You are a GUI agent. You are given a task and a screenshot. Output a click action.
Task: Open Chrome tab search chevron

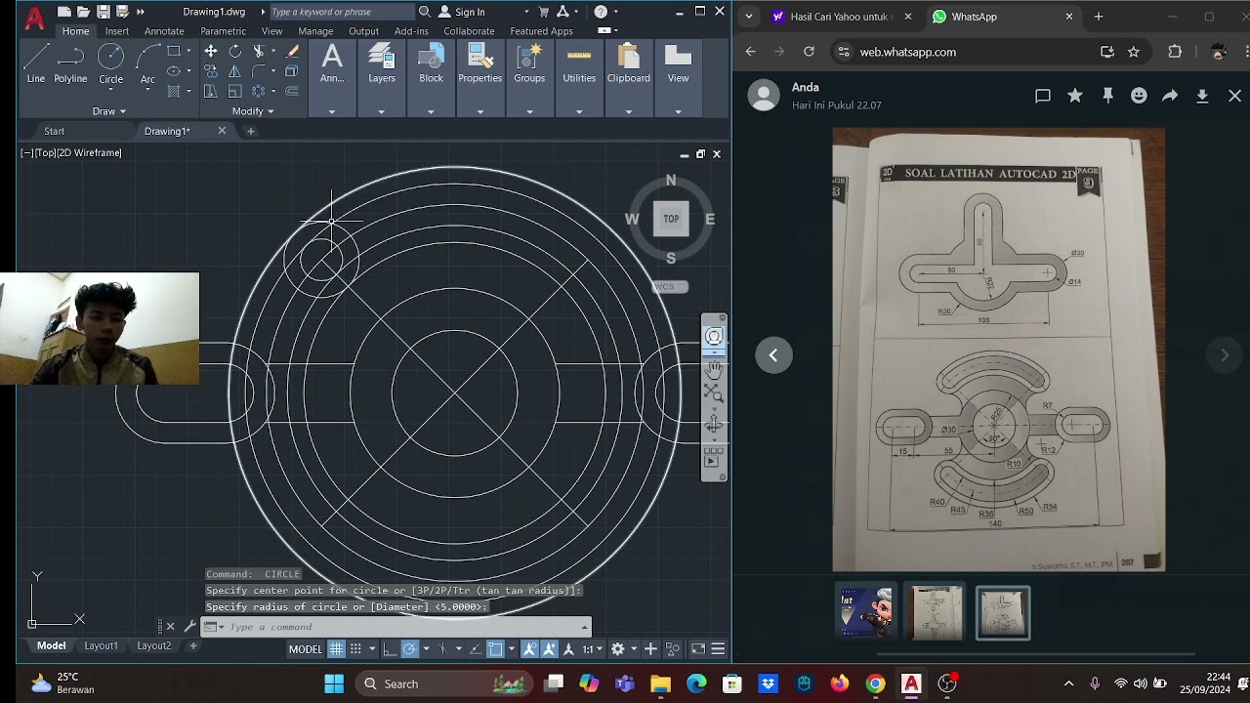pos(749,17)
